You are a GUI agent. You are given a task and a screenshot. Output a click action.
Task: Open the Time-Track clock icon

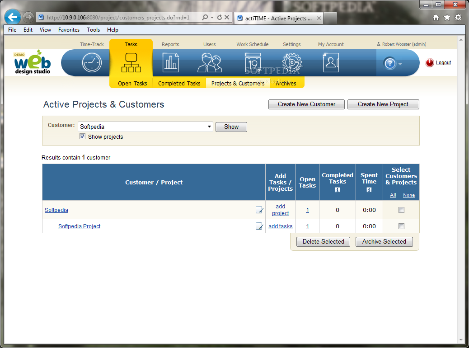point(92,62)
